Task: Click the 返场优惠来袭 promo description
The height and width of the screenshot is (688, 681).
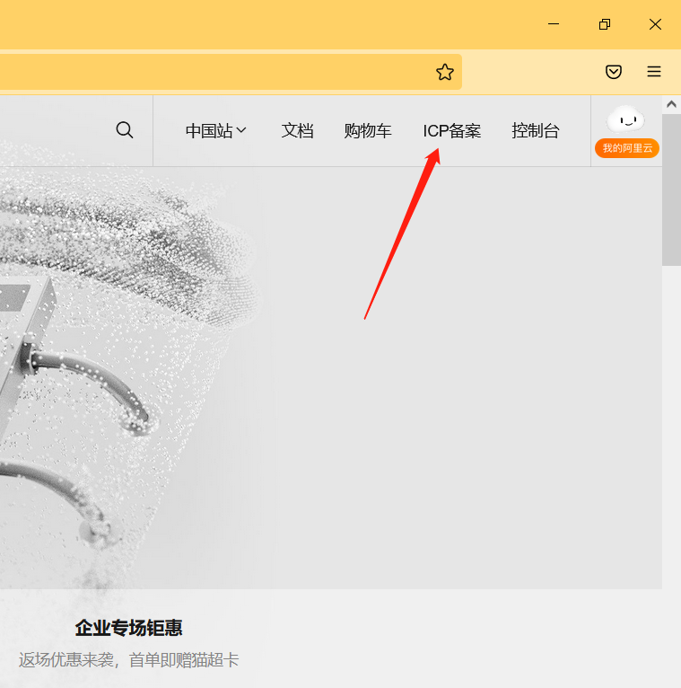Action: 128,660
